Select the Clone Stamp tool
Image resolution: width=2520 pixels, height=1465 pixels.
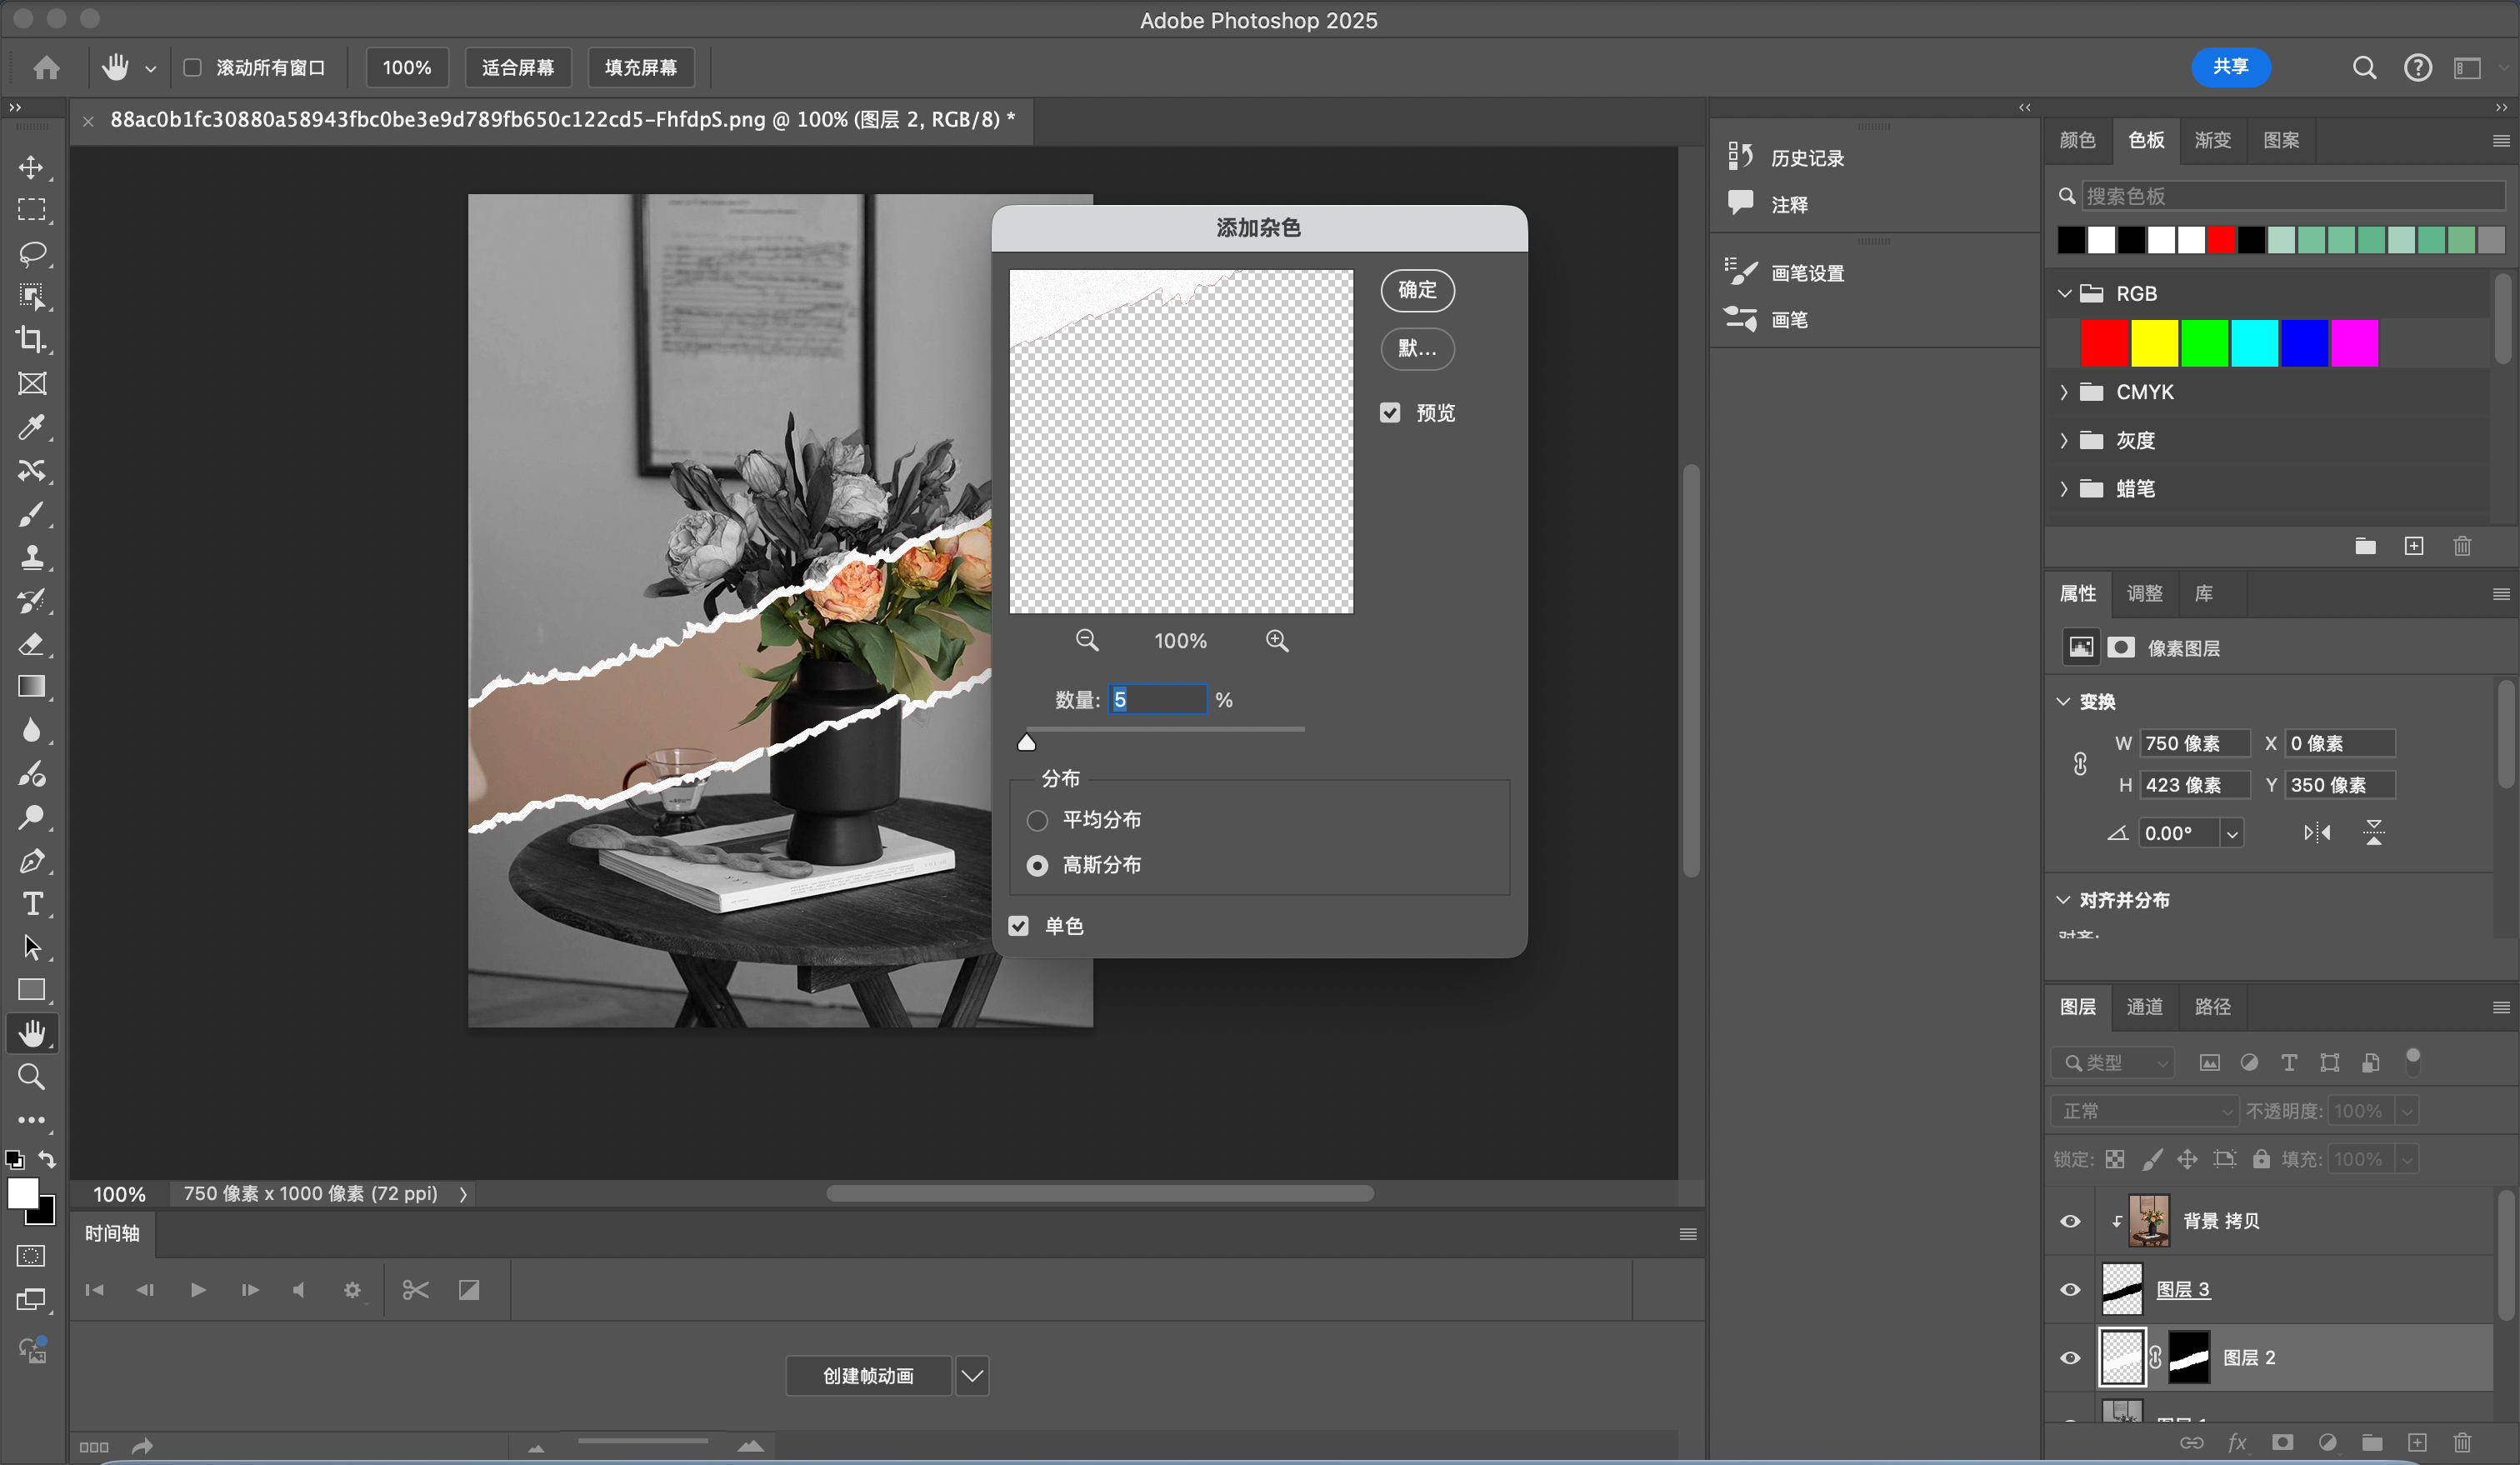point(31,557)
